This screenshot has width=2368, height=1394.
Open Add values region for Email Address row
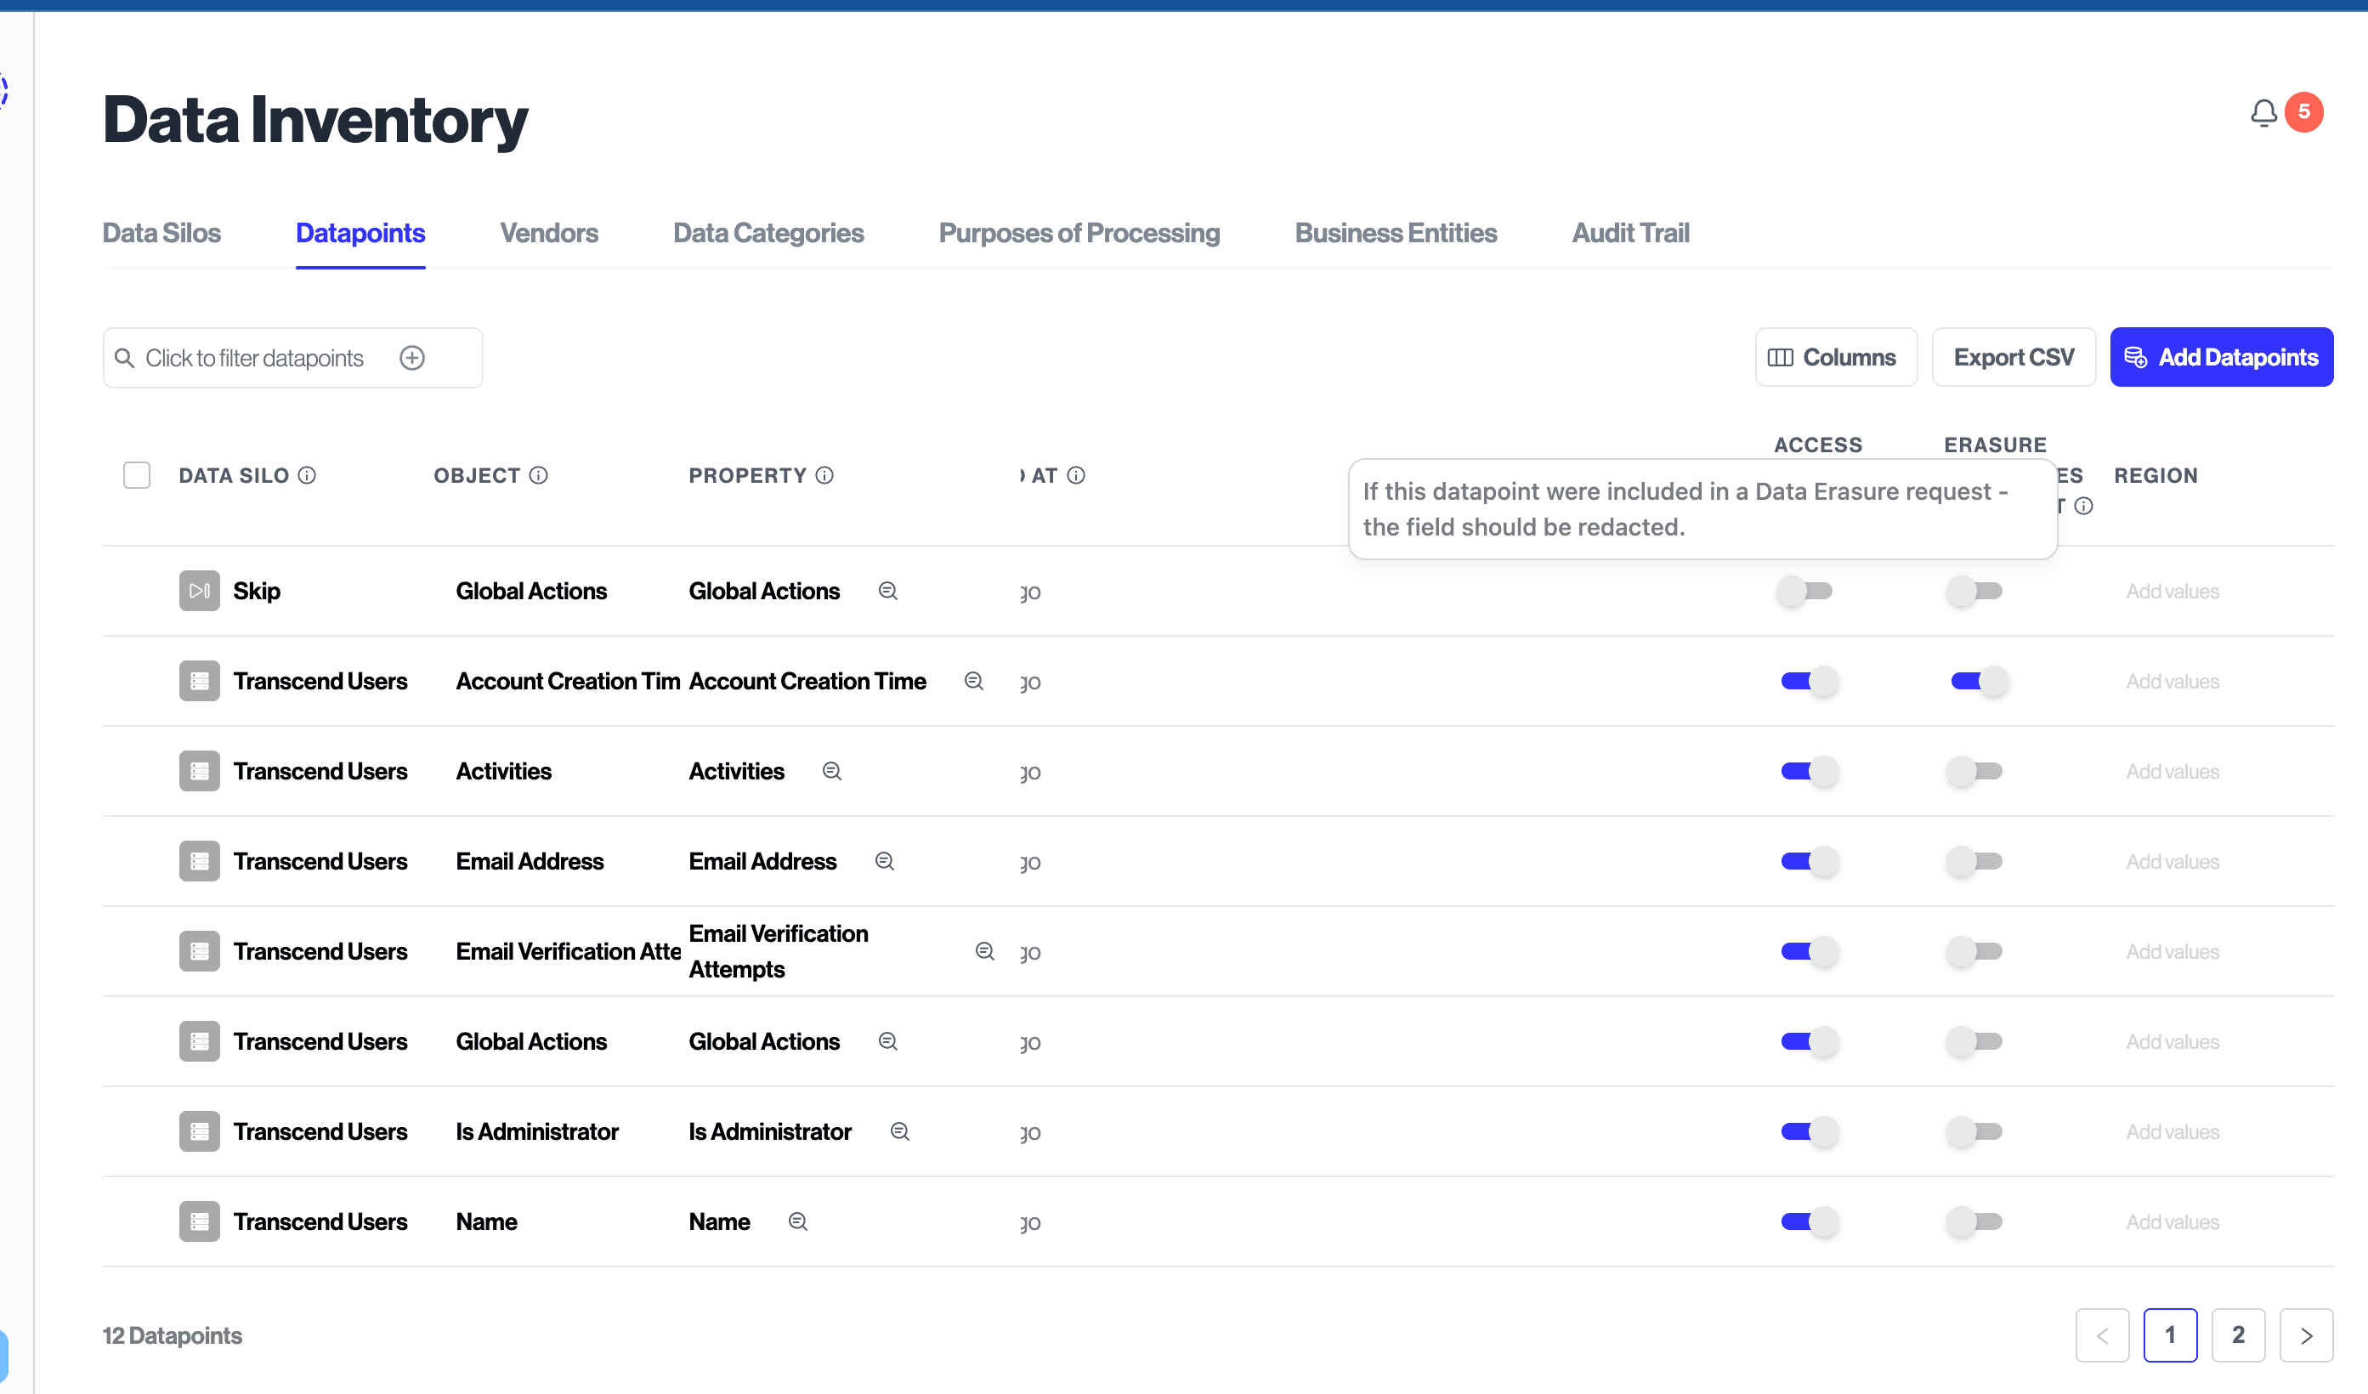tap(2172, 862)
